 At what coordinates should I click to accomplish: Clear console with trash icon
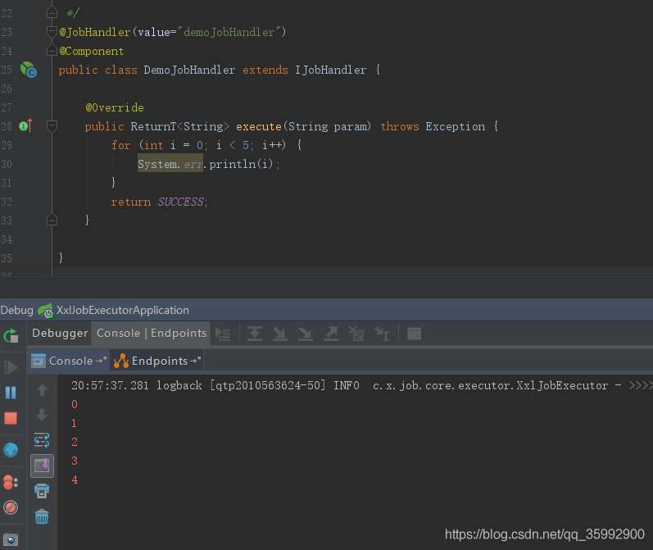[x=42, y=516]
